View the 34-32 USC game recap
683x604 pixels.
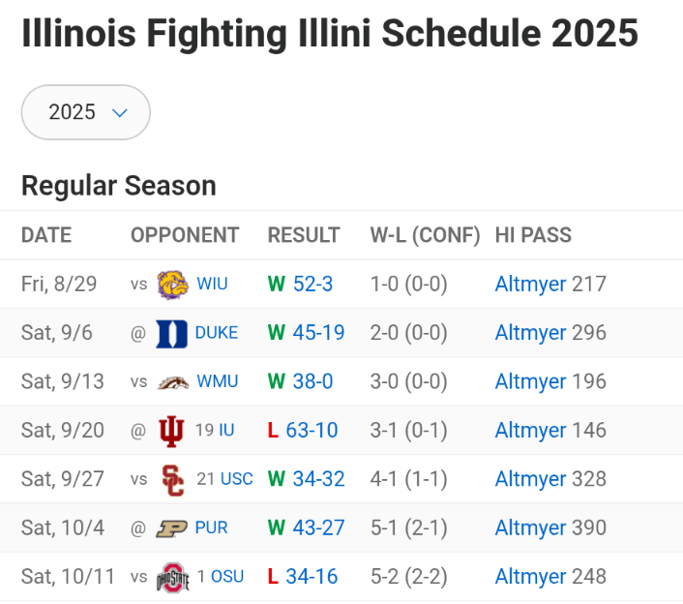[x=319, y=479]
